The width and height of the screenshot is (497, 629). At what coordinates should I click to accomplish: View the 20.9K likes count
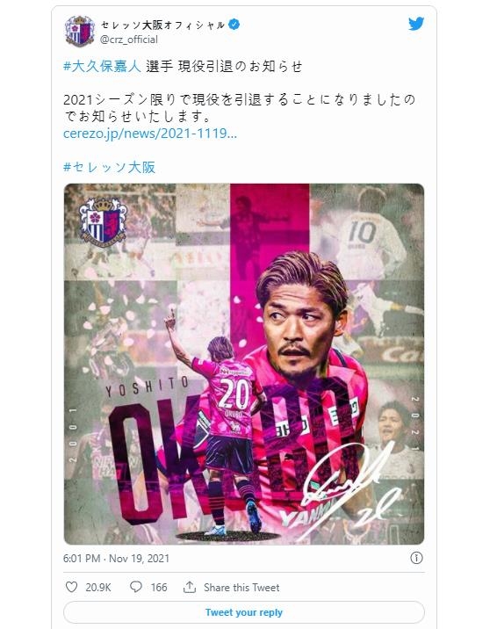[x=97, y=588]
